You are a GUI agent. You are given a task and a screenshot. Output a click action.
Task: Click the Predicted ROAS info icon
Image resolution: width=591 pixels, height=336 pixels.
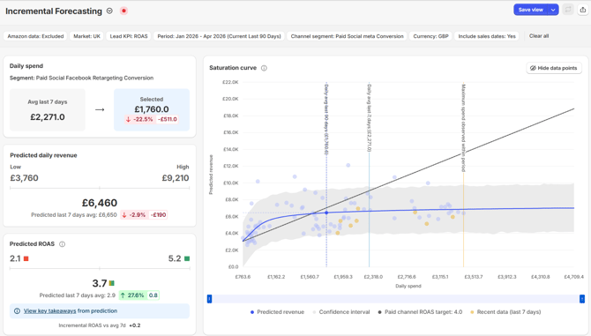coord(63,244)
